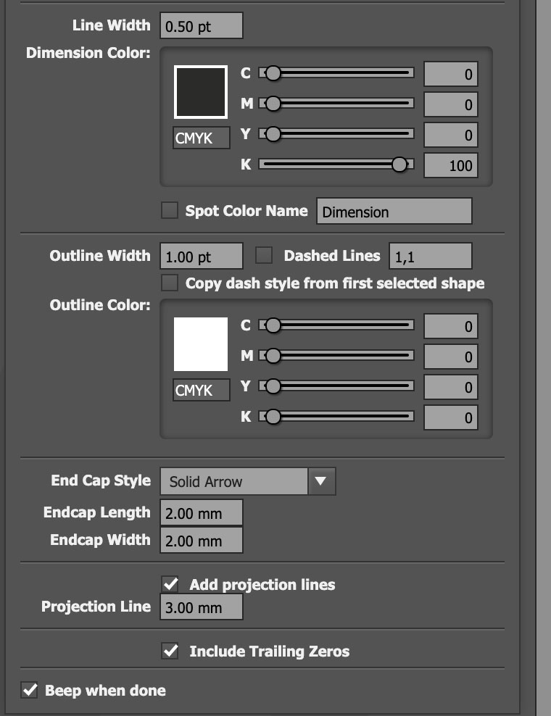
Task: Click the Outline Width input field
Action: (201, 257)
